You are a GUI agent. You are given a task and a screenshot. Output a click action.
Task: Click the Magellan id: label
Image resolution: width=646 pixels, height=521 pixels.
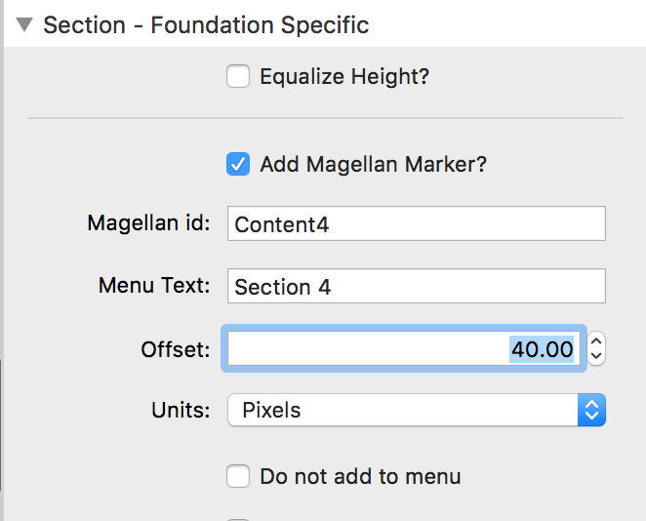tap(148, 223)
